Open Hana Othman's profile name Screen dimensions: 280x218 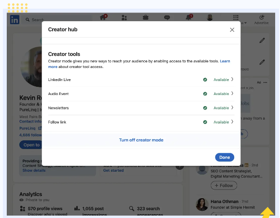click(224, 202)
